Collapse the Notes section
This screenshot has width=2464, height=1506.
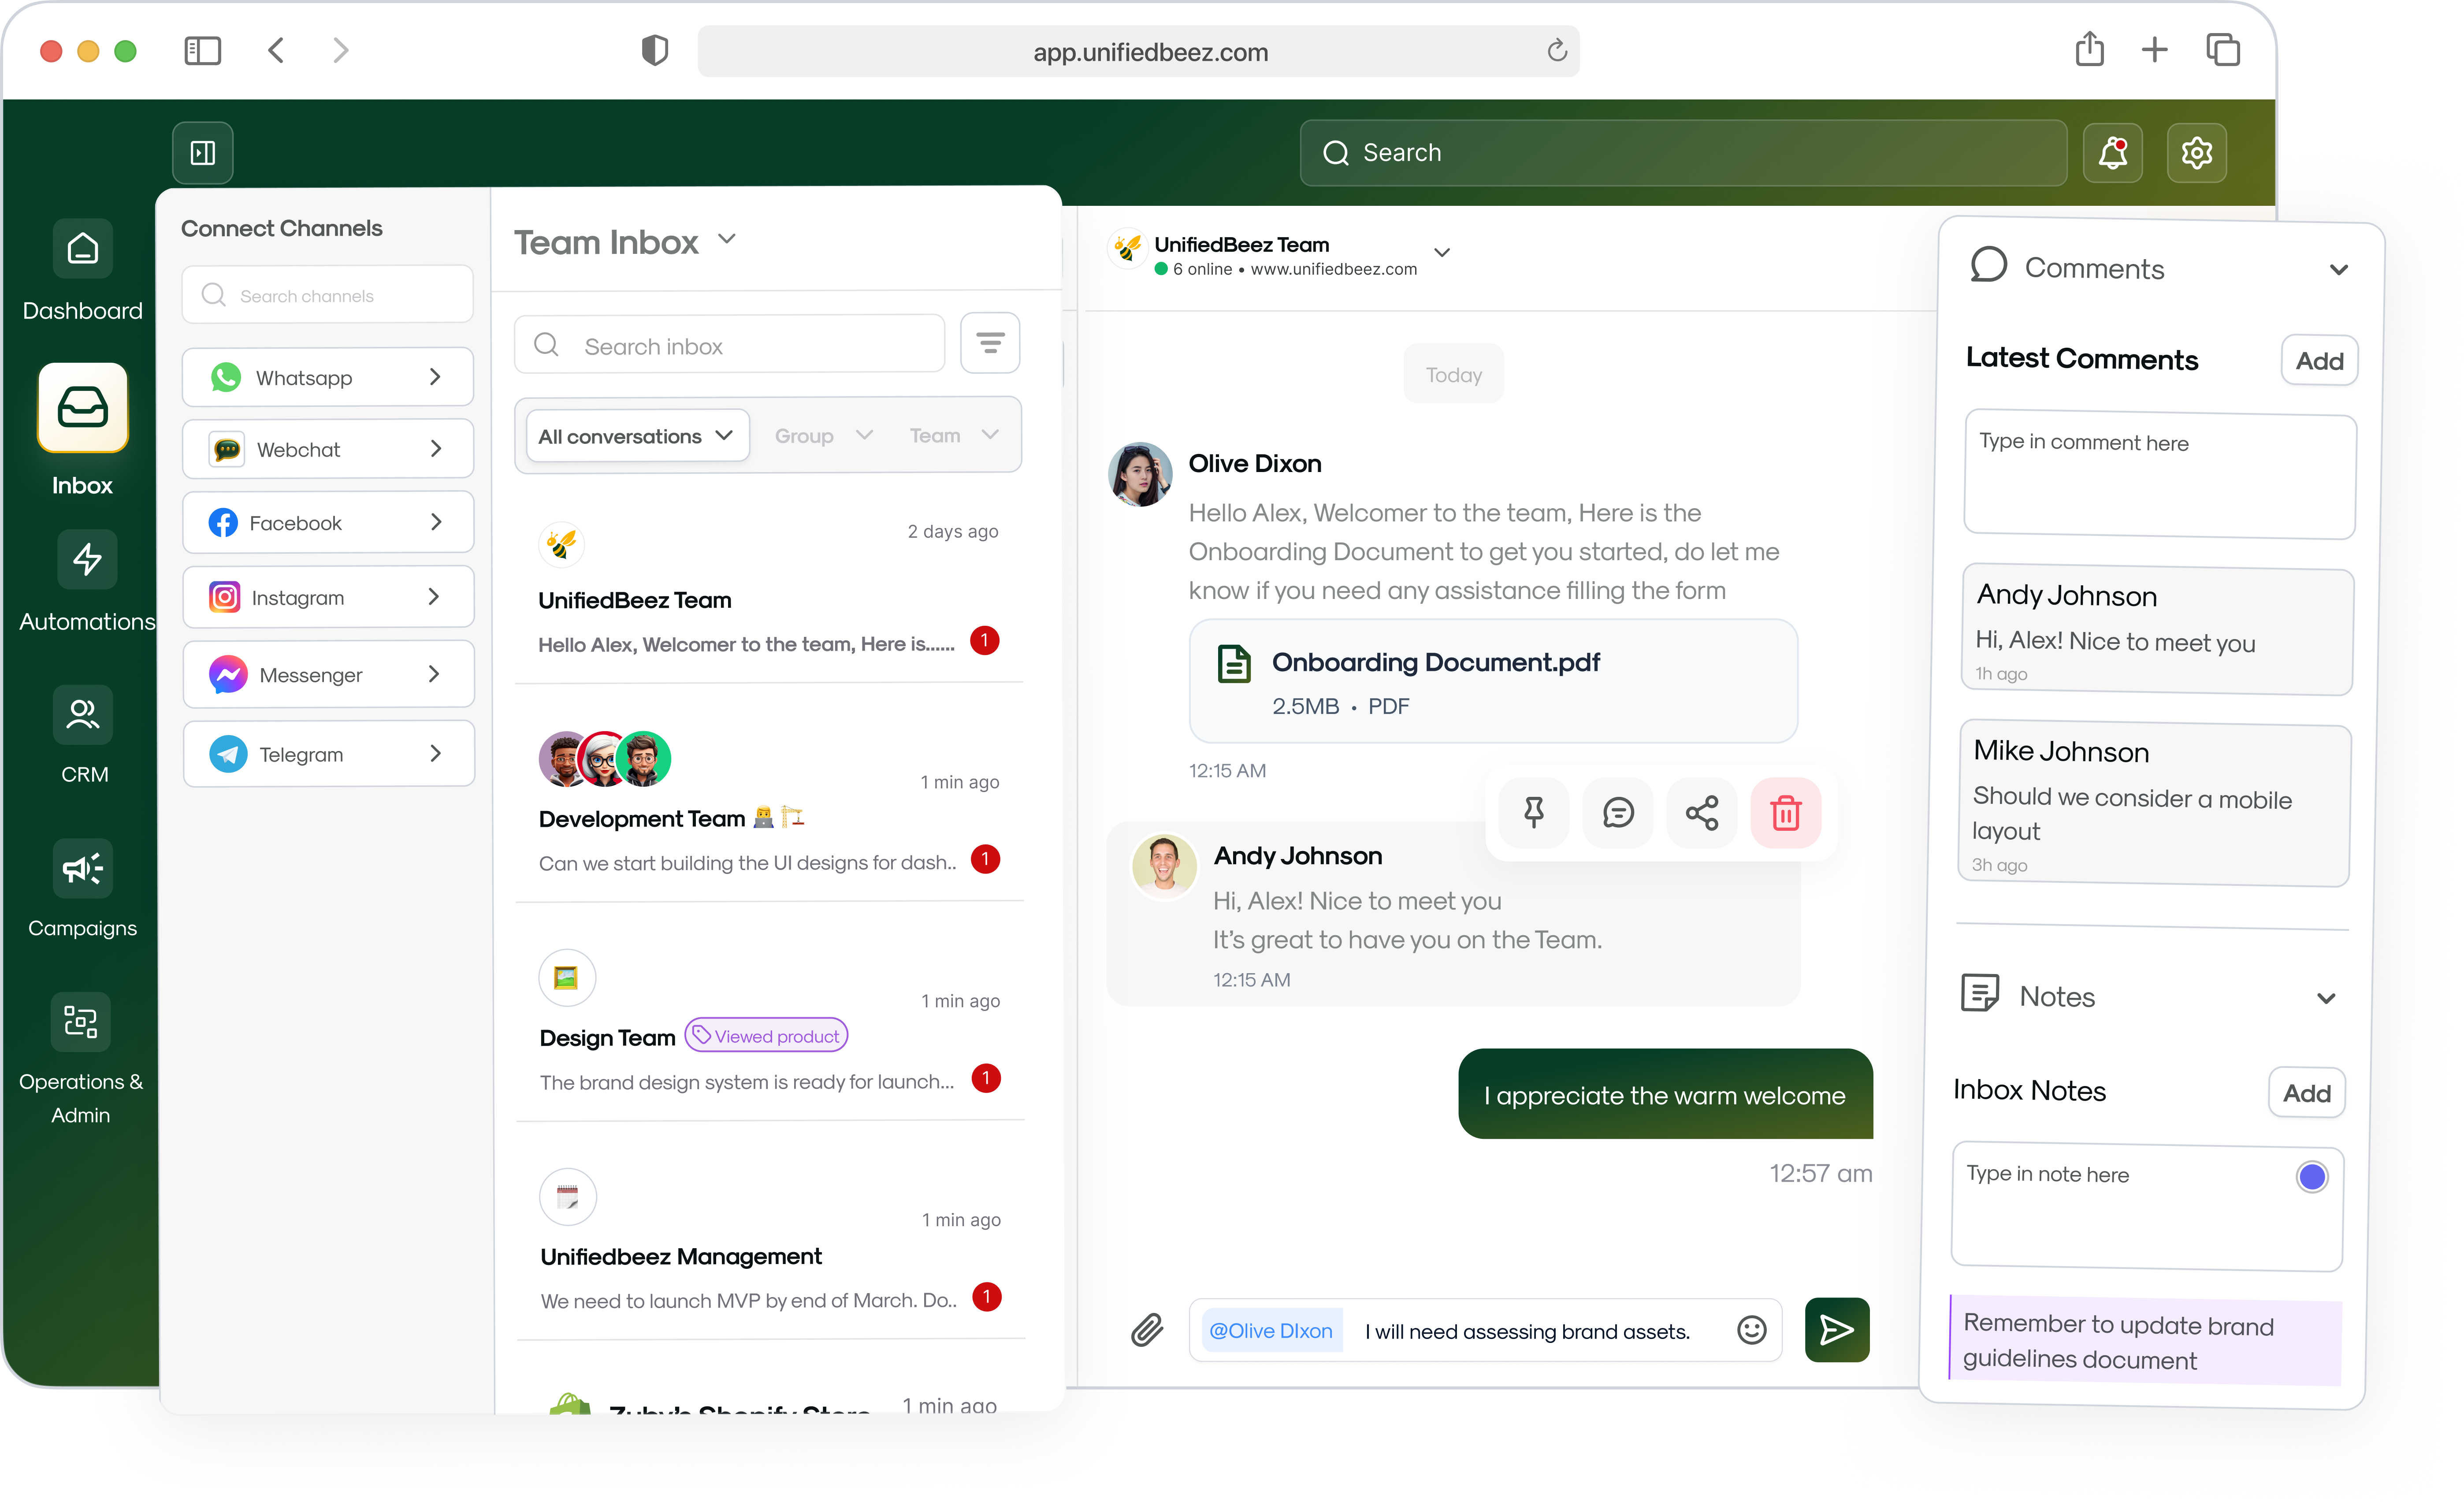click(2325, 998)
